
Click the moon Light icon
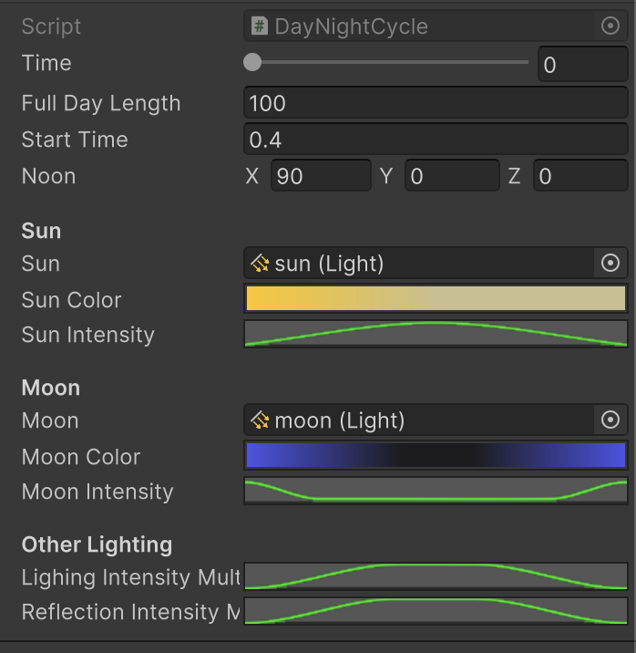pos(260,420)
